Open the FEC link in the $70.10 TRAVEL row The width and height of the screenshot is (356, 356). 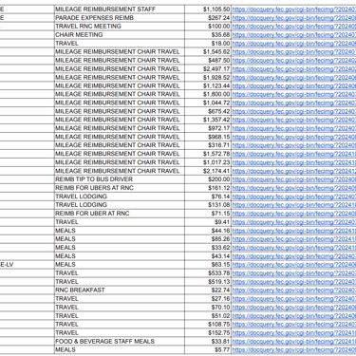pos(294,308)
